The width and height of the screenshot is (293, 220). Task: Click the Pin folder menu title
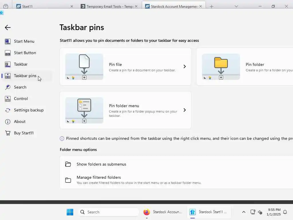click(x=124, y=106)
